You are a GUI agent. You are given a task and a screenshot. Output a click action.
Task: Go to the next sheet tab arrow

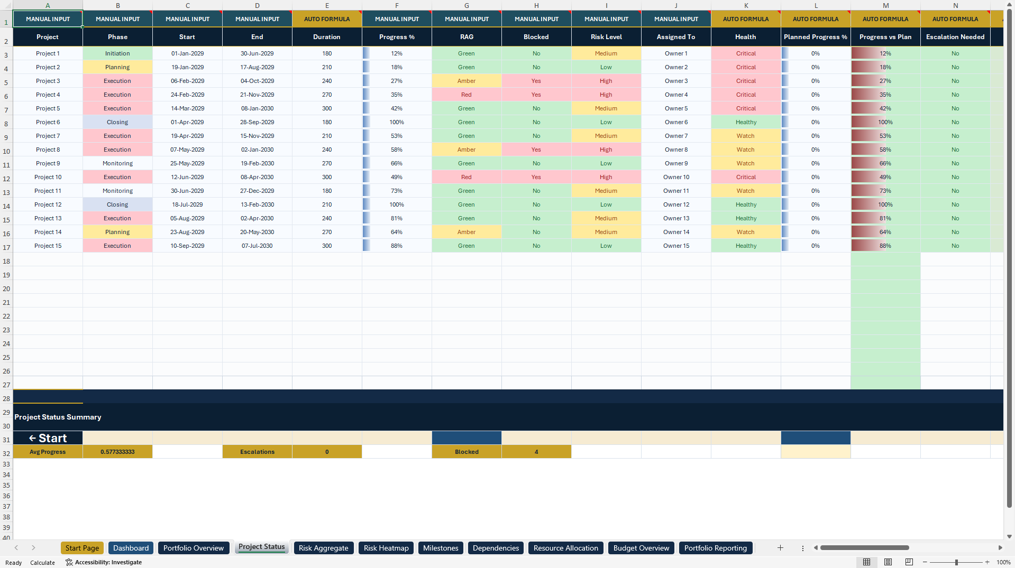[x=33, y=548]
